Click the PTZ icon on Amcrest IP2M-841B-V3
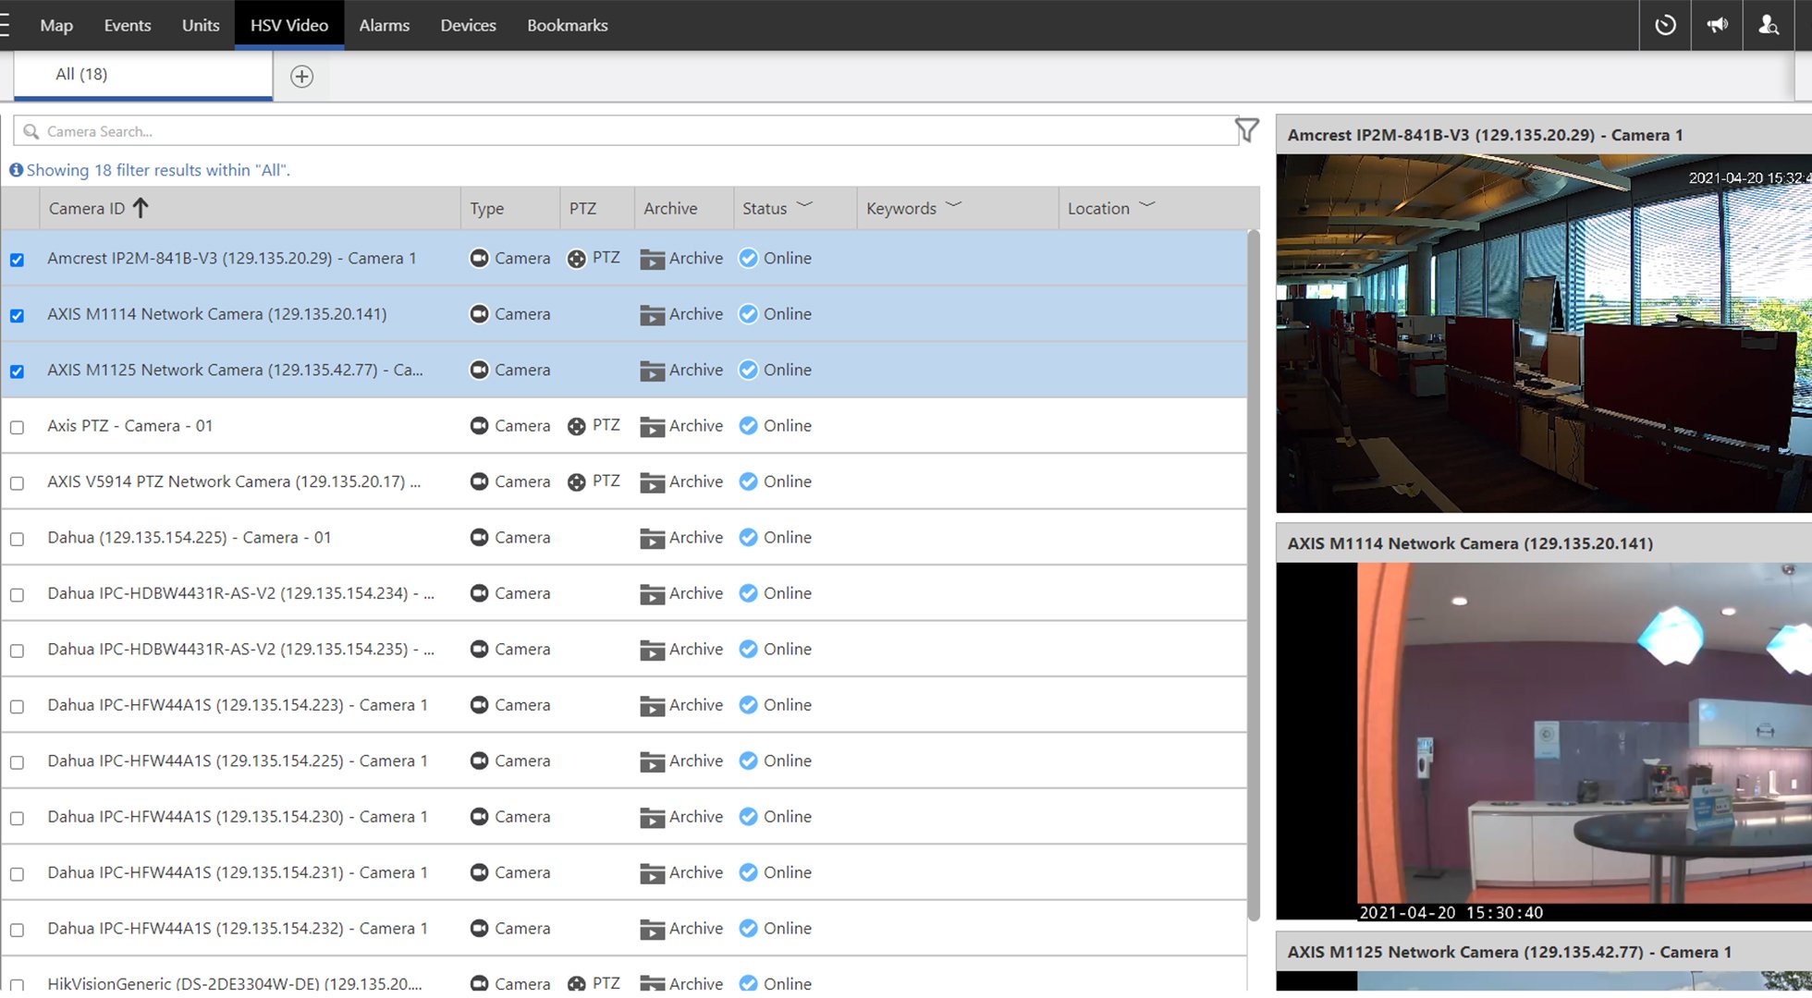The width and height of the screenshot is (1812, 998). (578, 258)
